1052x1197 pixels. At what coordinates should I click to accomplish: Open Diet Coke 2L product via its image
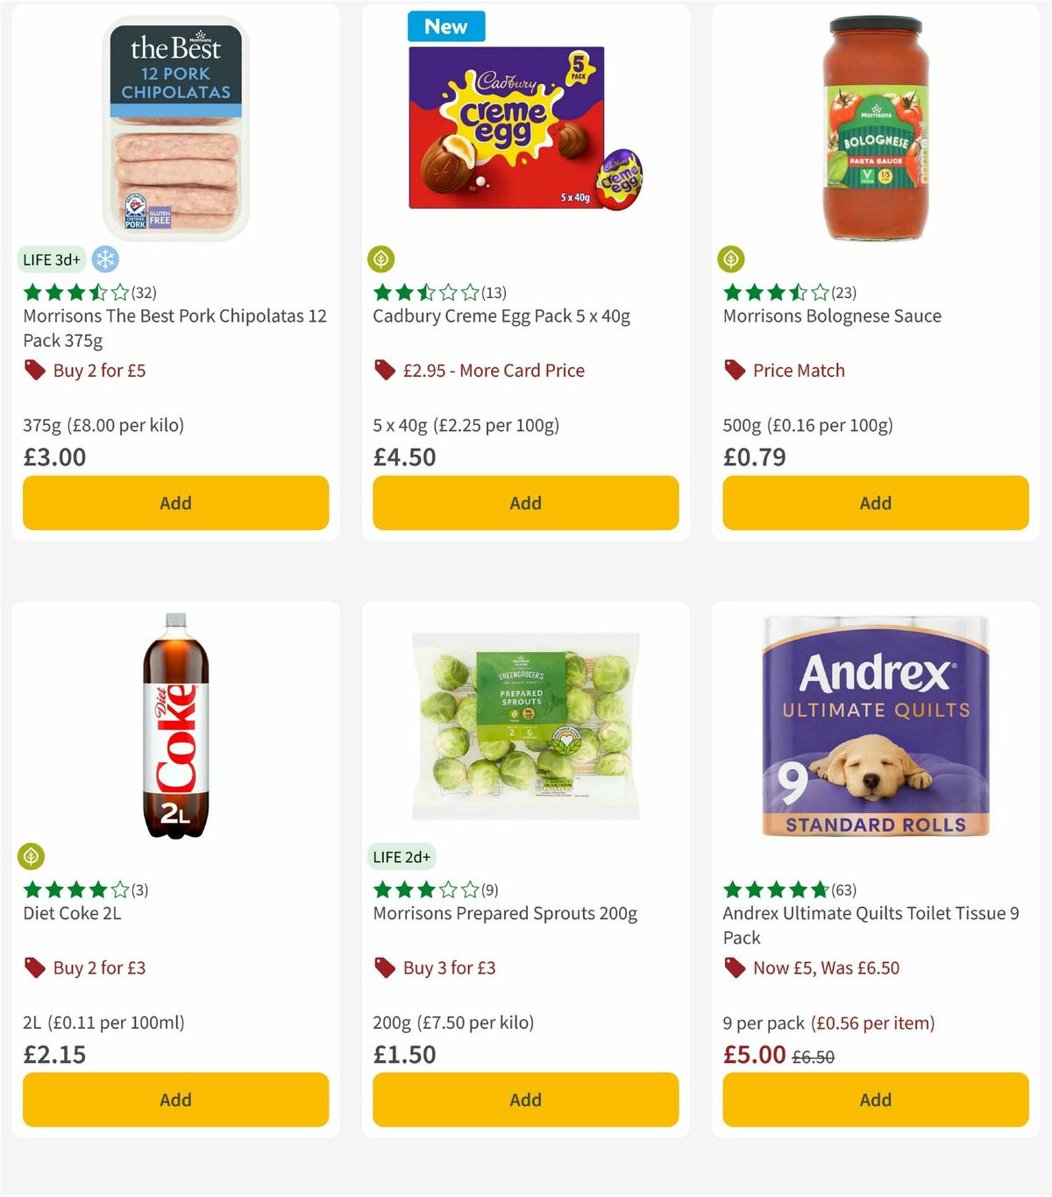click(175, 727)
